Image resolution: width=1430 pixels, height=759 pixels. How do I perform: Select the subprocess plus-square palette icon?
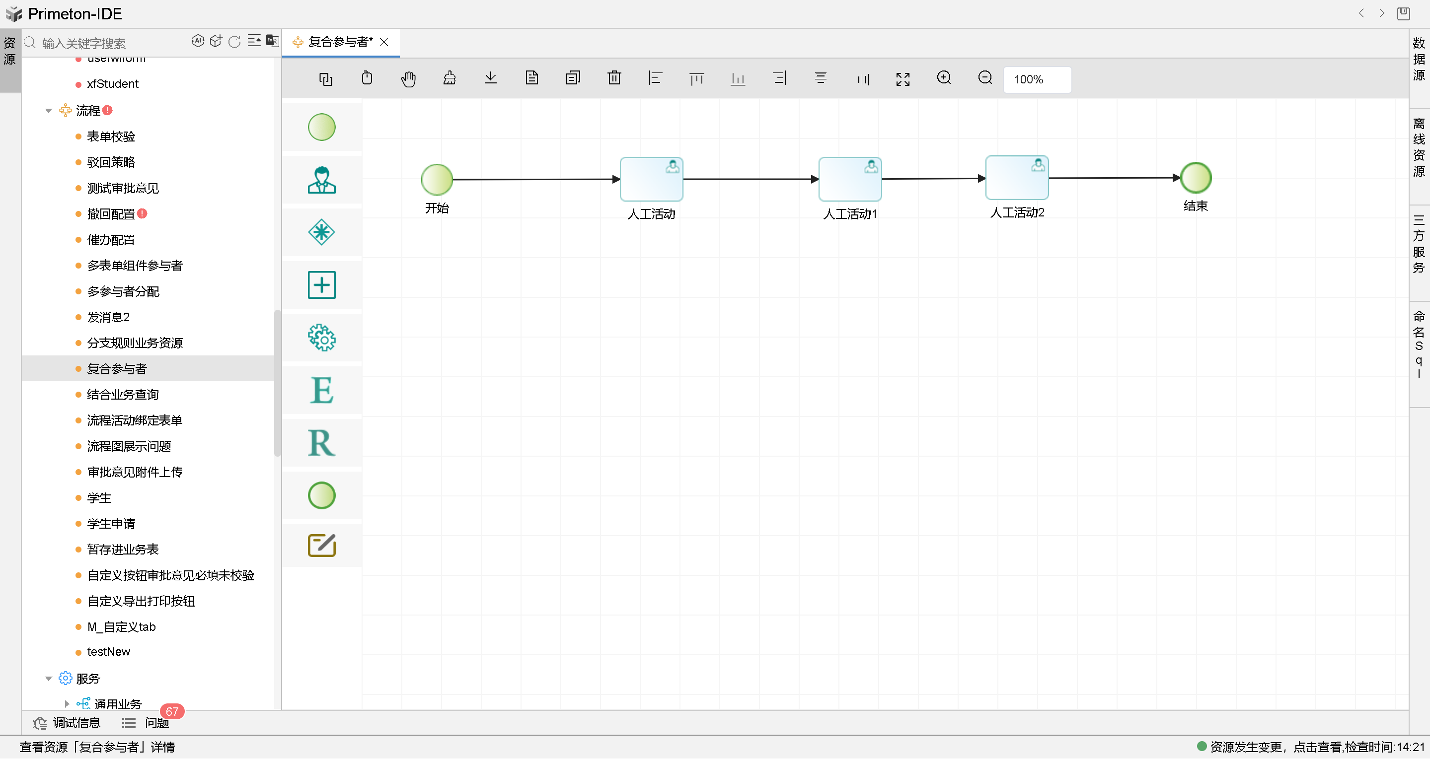(x=321, y=285)
